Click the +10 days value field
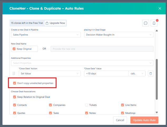The image size is (167, 127). [x=106, y=74]
